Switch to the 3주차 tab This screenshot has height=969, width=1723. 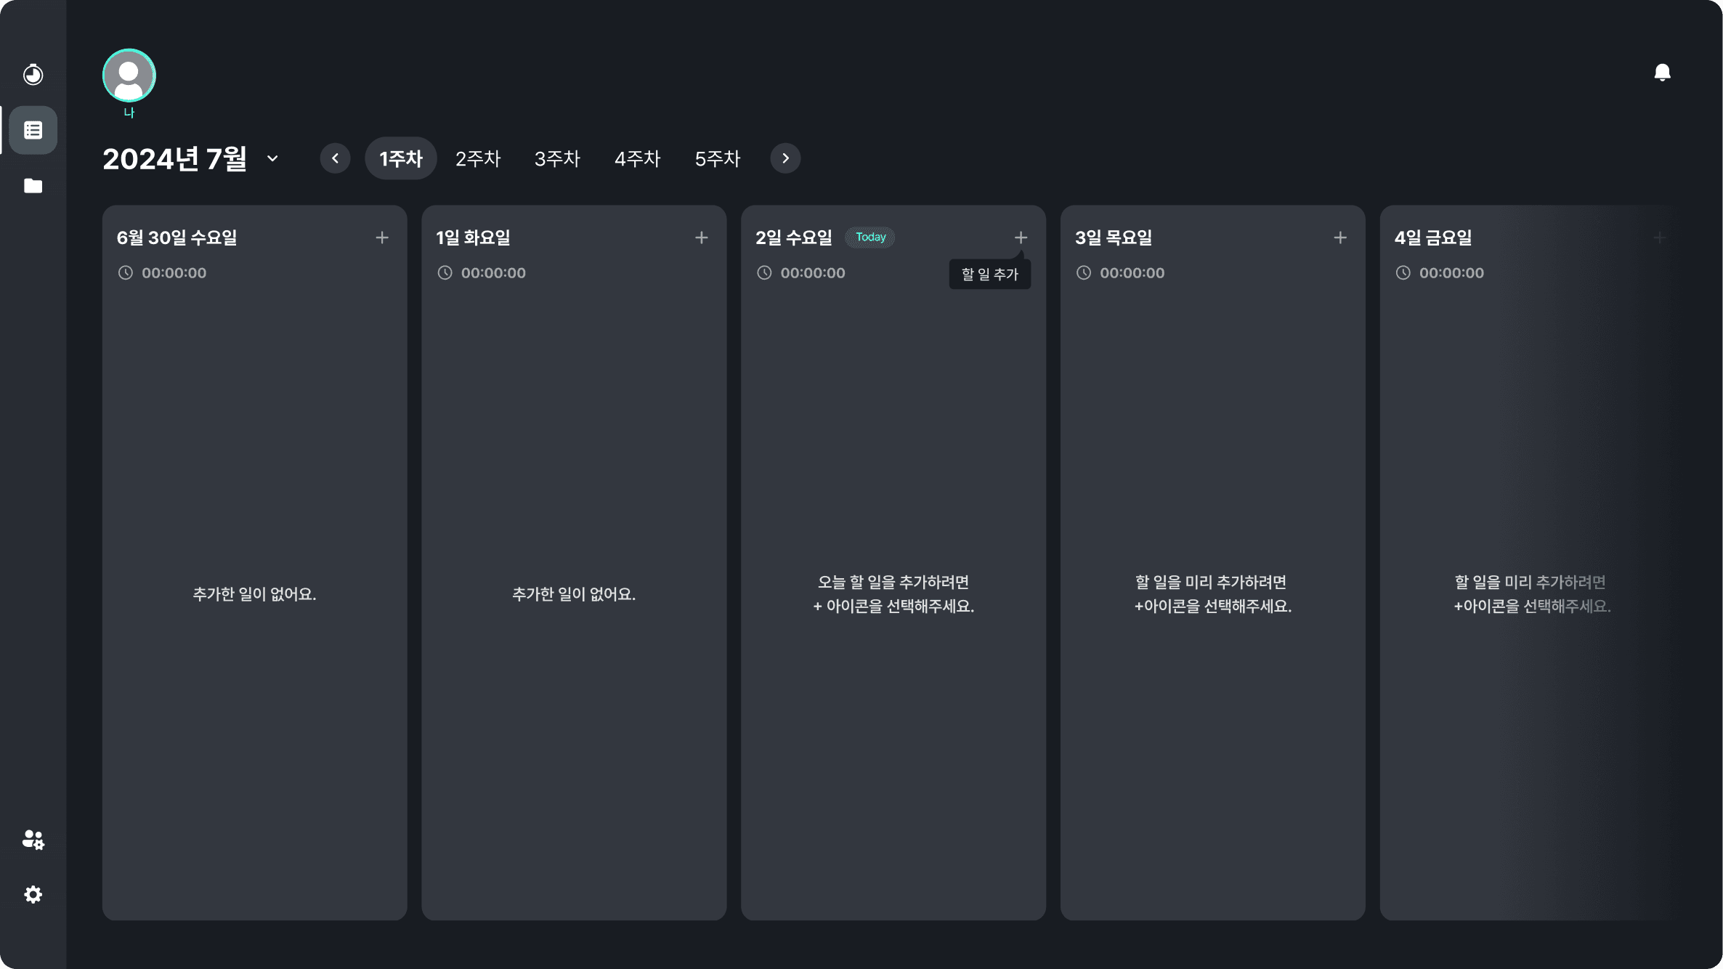[x=557, y=158]
